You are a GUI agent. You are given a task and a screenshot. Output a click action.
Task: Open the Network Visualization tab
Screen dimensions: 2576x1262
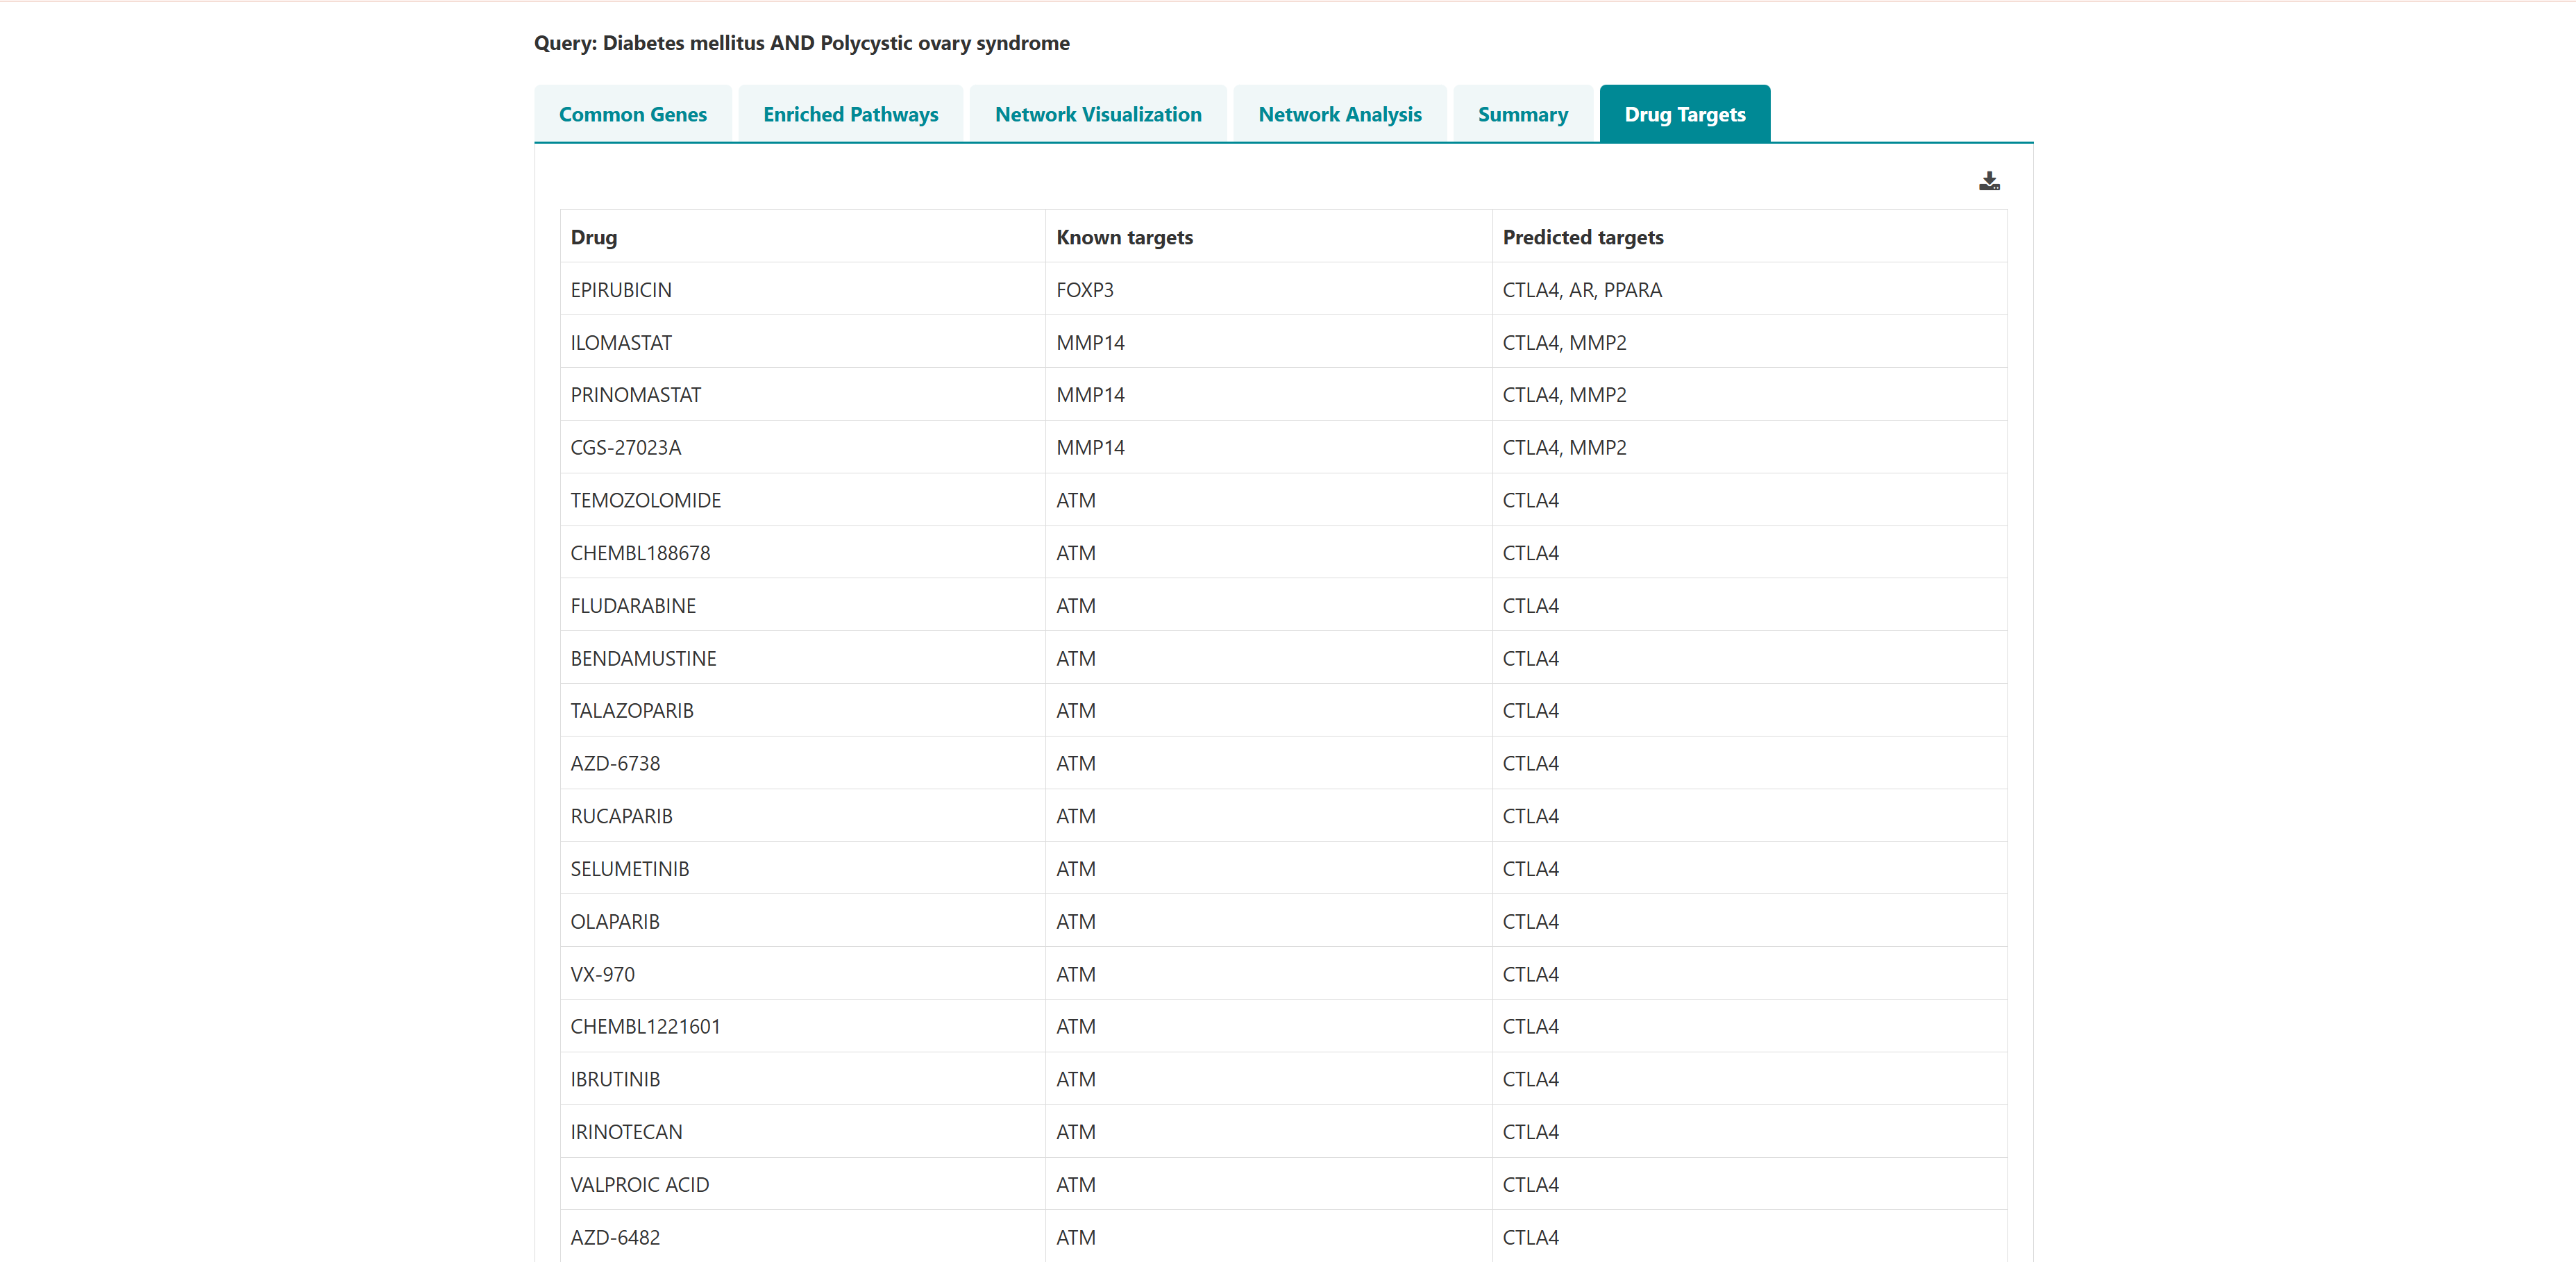(x=1097, y=114)
